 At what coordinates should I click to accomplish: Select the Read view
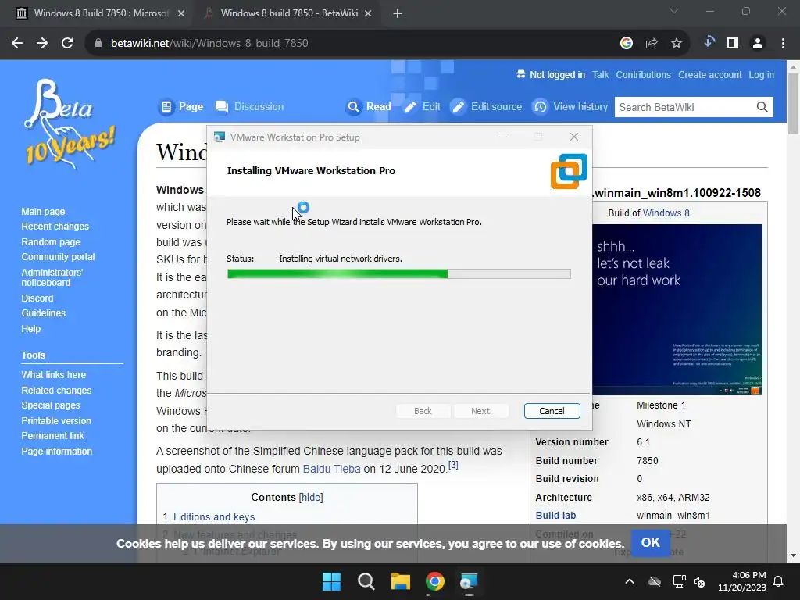[369, 106]
